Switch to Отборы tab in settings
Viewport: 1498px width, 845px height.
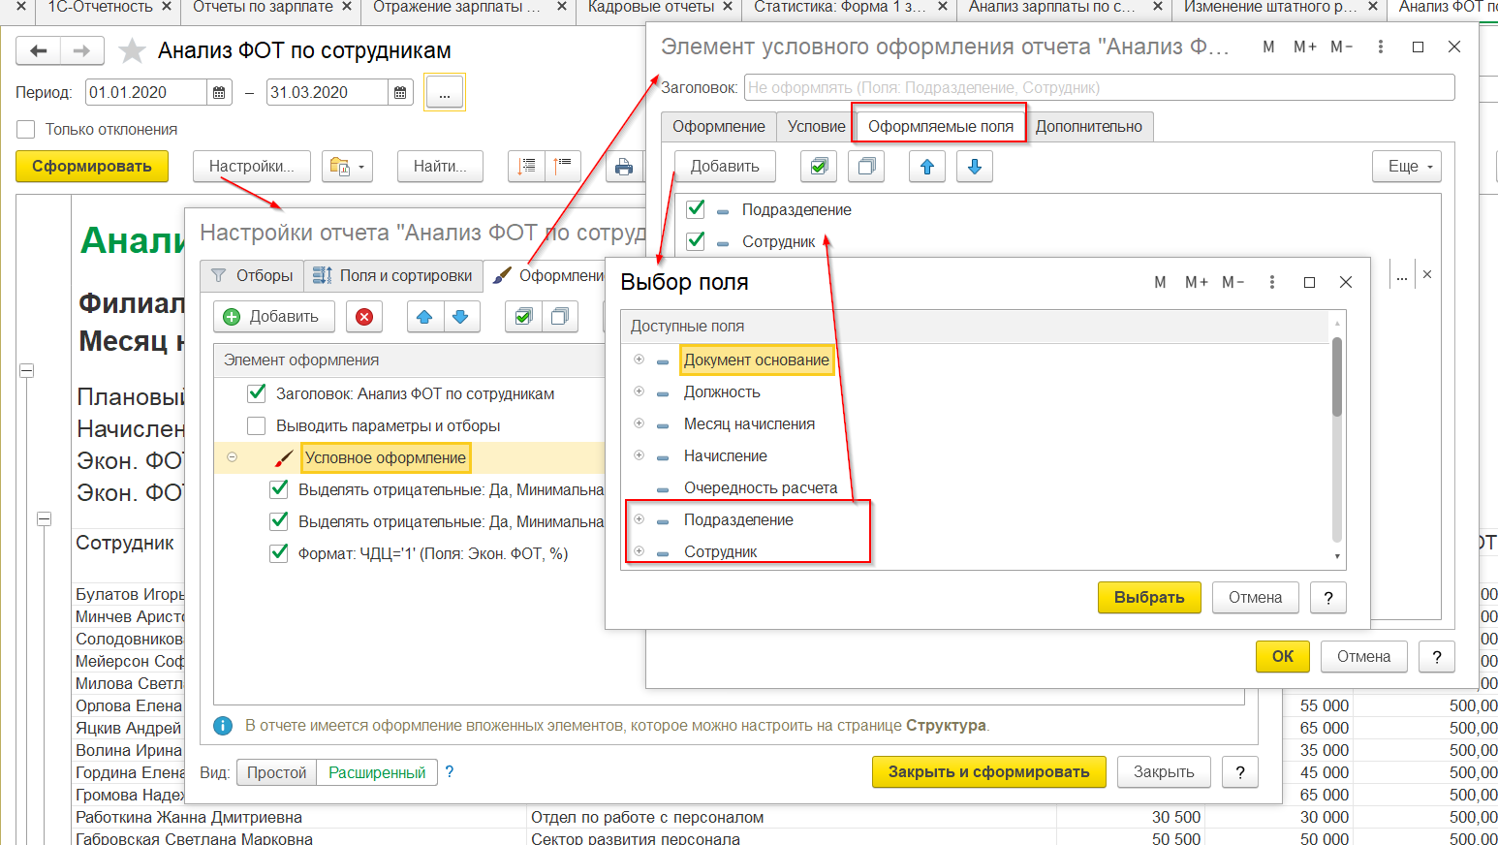coord(252,275)
